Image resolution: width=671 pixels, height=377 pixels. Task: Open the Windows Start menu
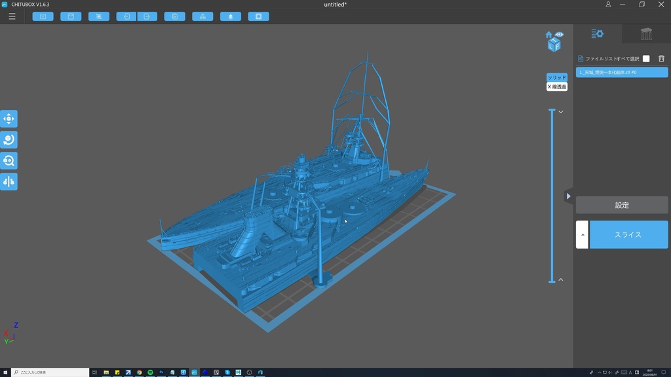[x=5, y=372]
